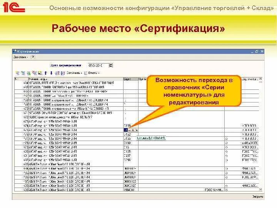This screenshot has height=208, width=277.
Task: Click the table scrollbar down arrow
Action: pyautogui.click(x=260, y=189)
